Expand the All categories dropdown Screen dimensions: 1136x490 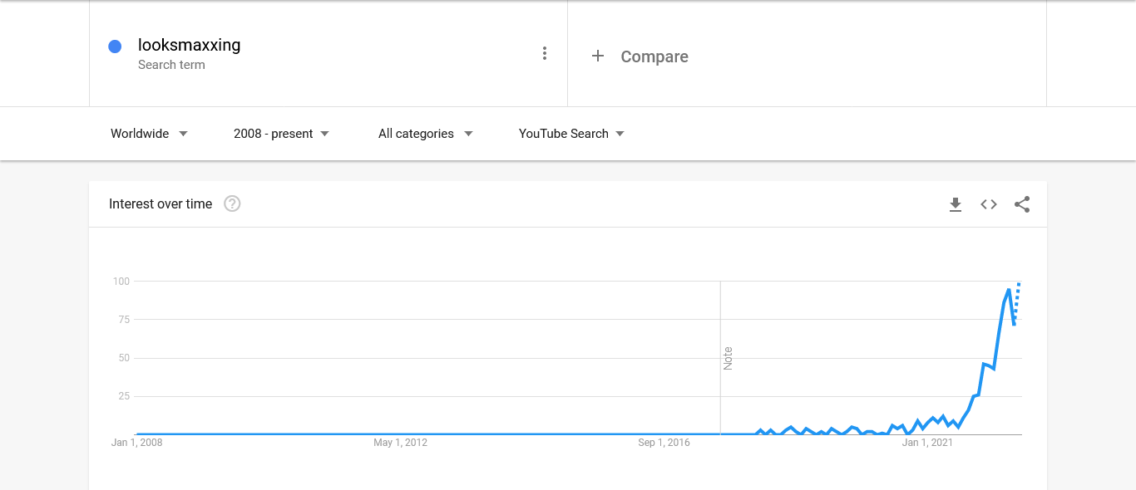(x=425, y=134)
